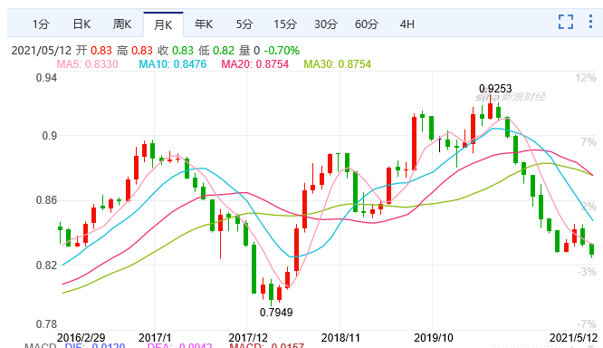Click the MA30 green legend label
603x348 pixels.
[x=338, y=64]
